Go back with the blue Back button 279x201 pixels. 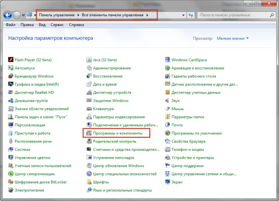8,15
